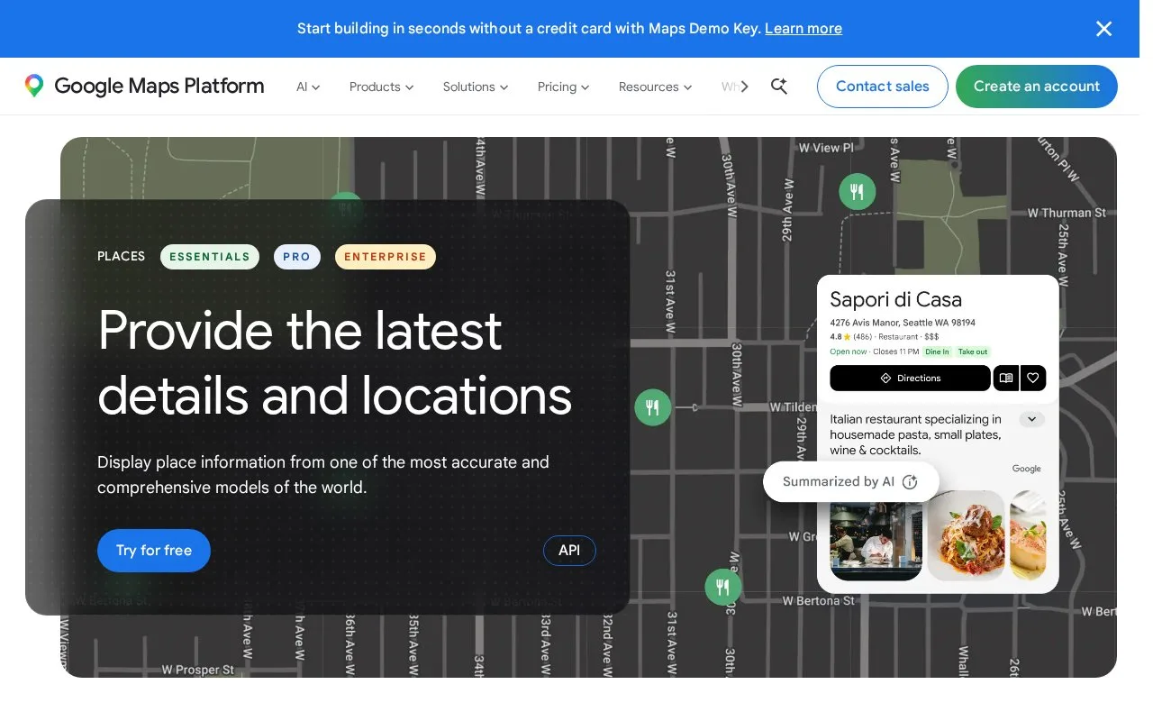Click the Create an account button

tap(1036, 87)
